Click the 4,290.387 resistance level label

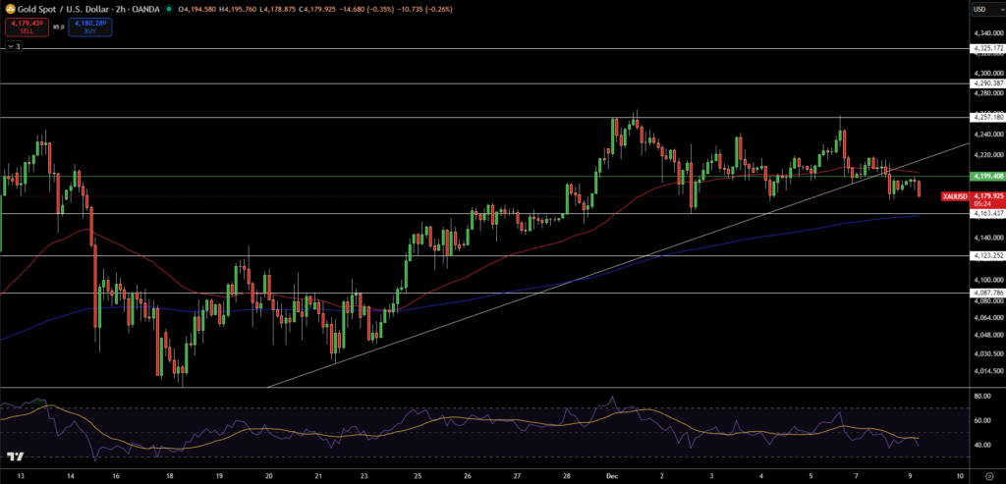(986, 83)
